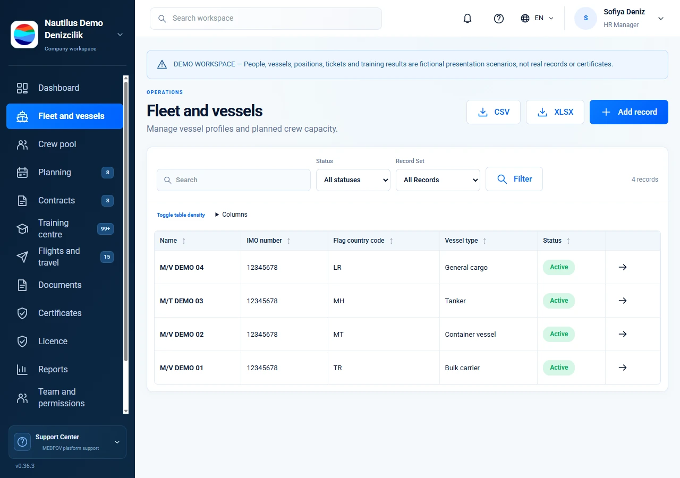680x478 pixels.
Task: Open the Record Set dropdown
Action: (438, 180)
